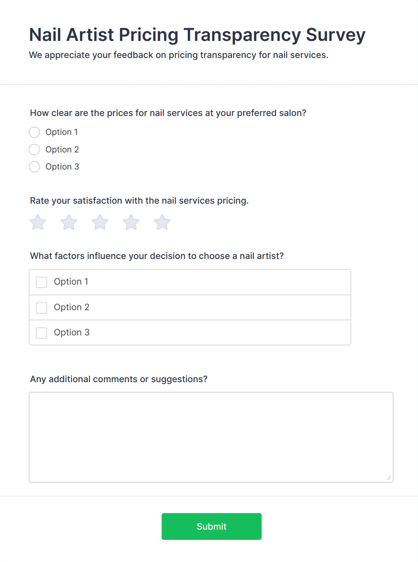Click the Option 1 label next to its radio
Screen dimensions: 418x562
62,132
